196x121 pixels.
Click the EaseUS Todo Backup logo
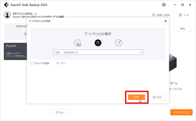coord(6,5)
